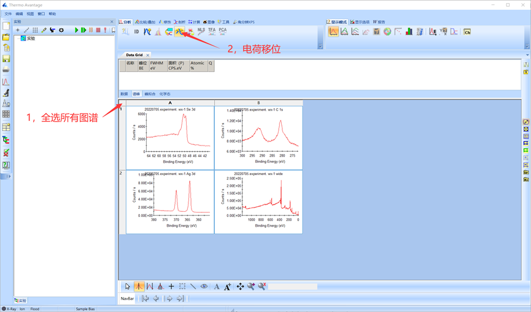Image resolution: width=531 pixels, height=312 pixels.
Task: Select the 实验 tree node
Action: click(x=31, y=38)
